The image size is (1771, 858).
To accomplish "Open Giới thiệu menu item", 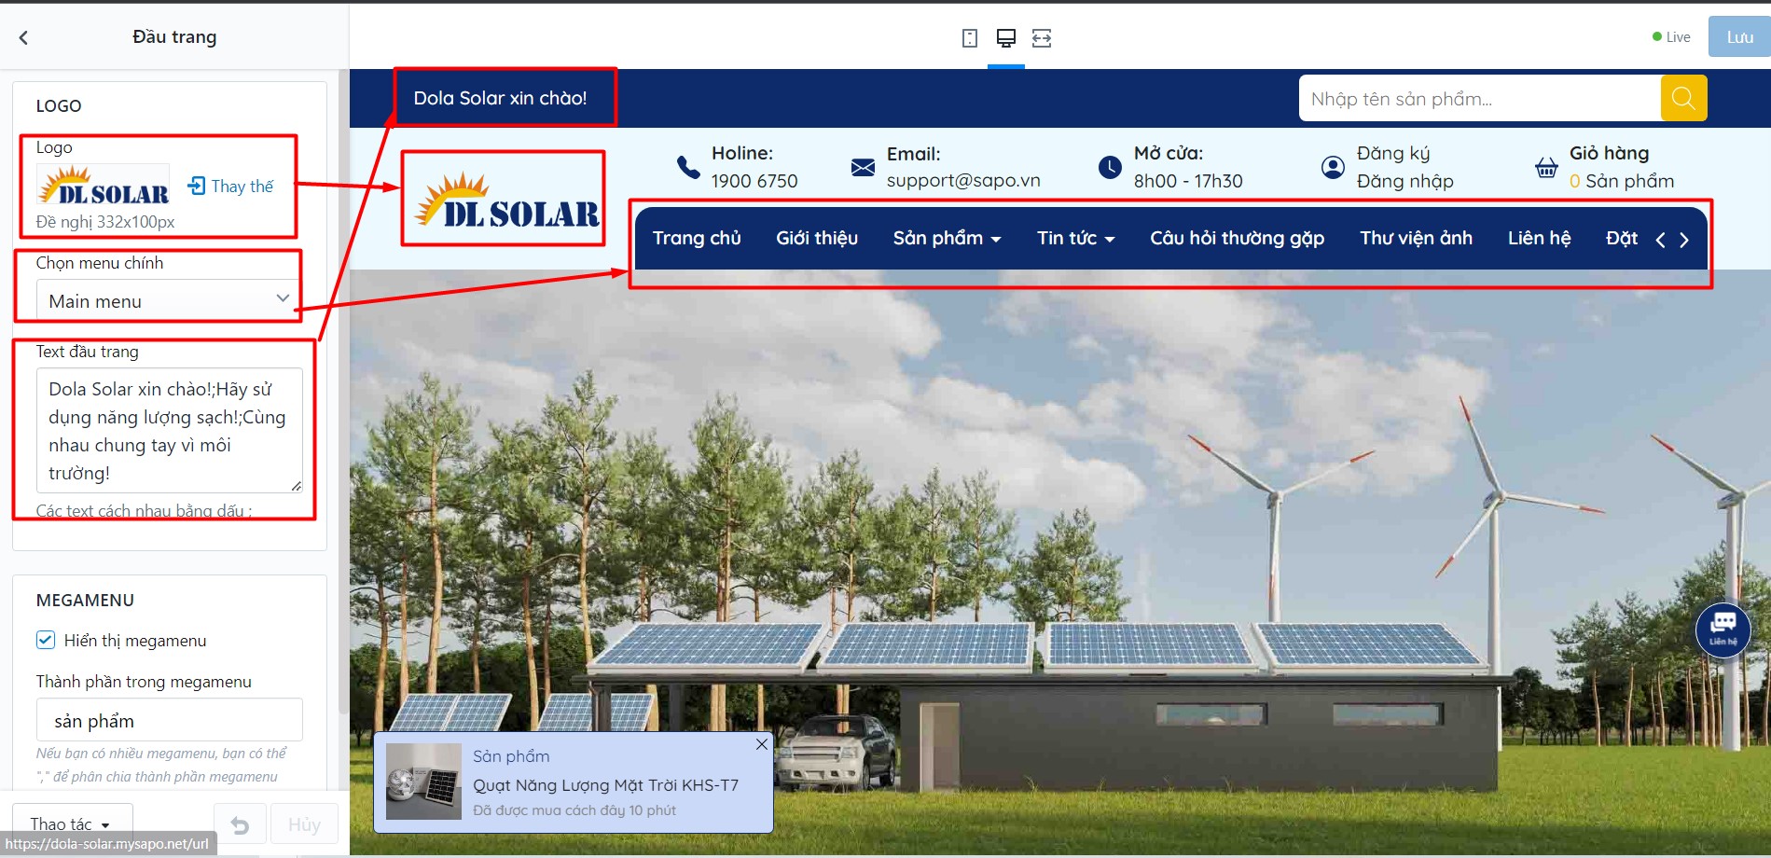I will 817,238.
